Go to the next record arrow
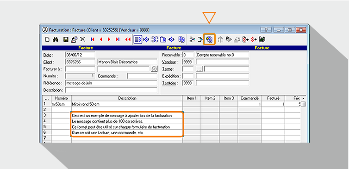Viewport: 349px width, 169px height. coord(109,40)
